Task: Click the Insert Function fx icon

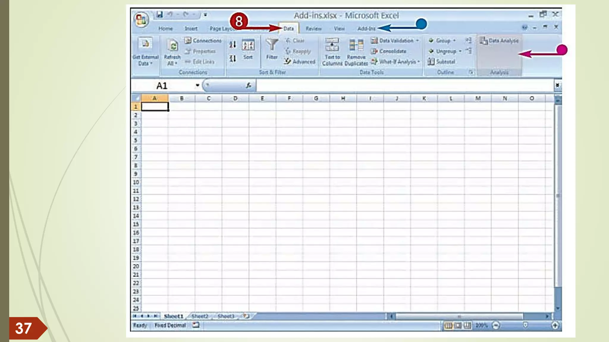Action: pyautogui.click(x=249, y=85)
